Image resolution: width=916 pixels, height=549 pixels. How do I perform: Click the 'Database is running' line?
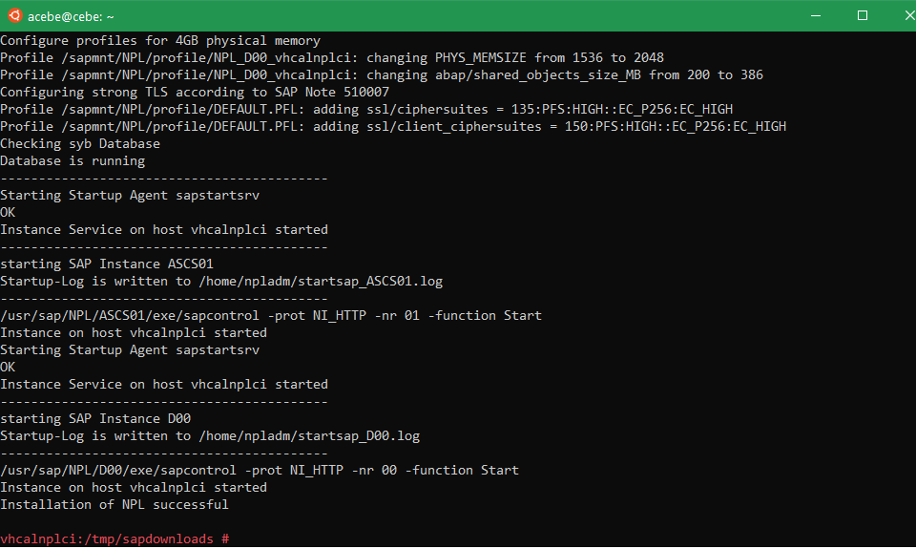click(73, 160)
